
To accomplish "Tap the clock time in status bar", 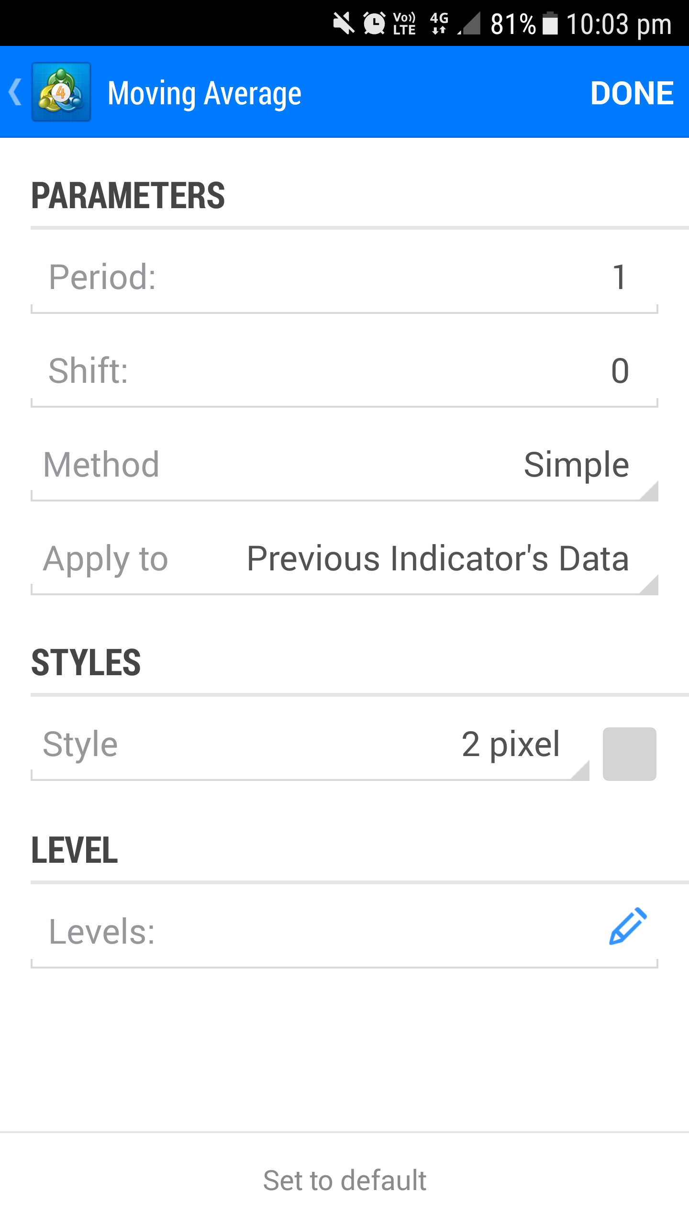I will click(x=619, y=24).
